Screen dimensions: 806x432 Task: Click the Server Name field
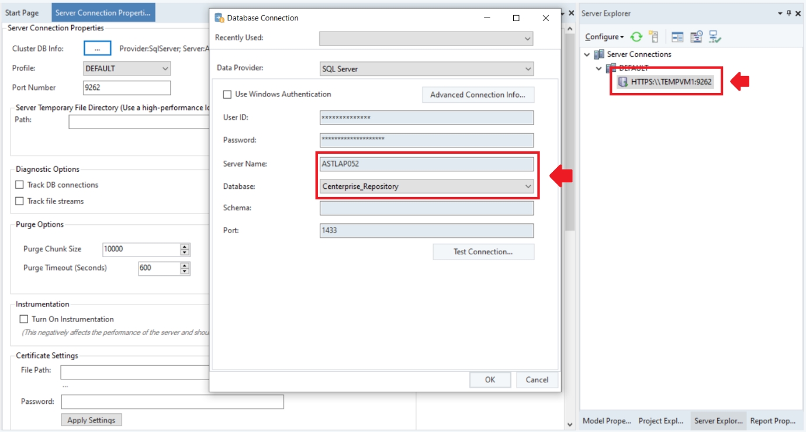(427, 164)
